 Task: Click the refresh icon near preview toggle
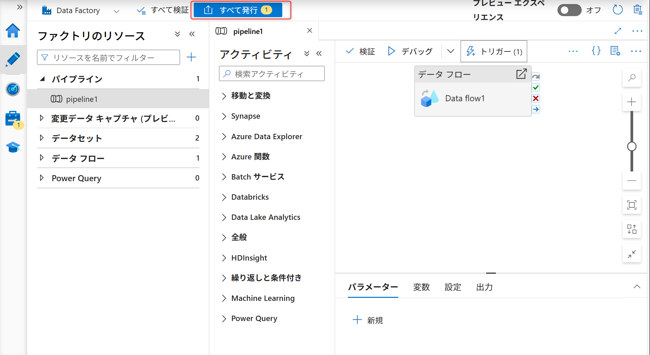tap(618, 10)
